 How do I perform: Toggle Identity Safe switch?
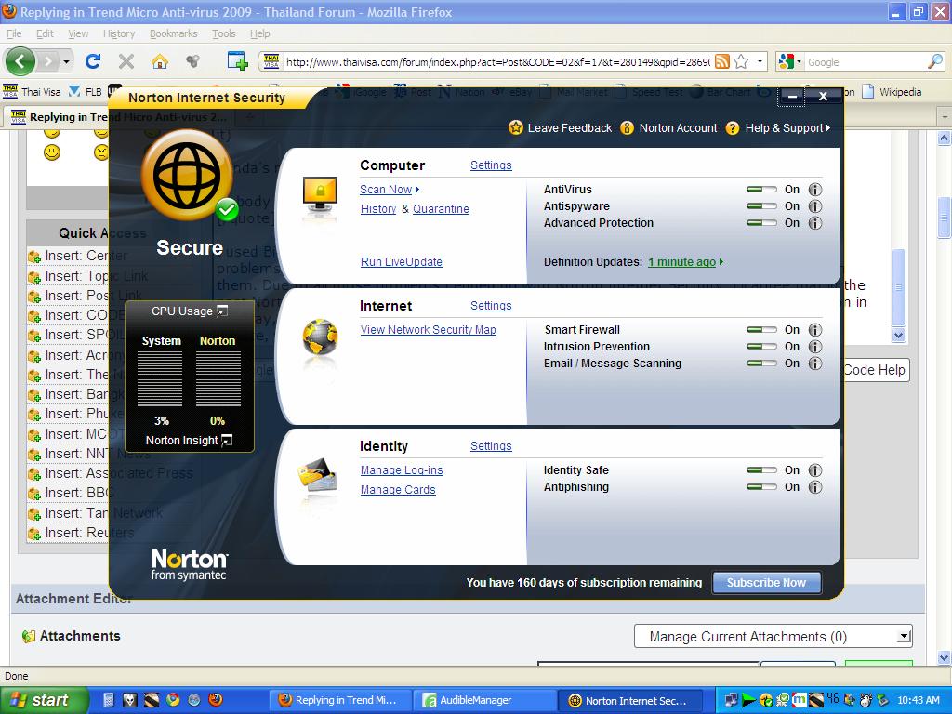tap(761, 470)
